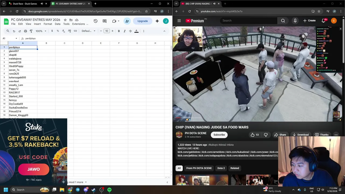Increase font size with plus button

point(112,31)
